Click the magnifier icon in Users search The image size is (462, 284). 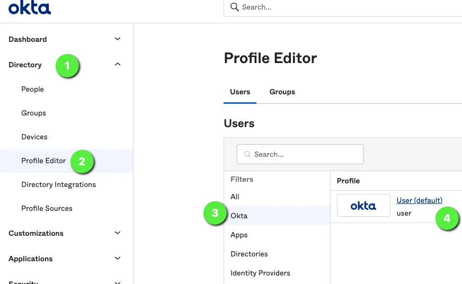coord(247,154)
